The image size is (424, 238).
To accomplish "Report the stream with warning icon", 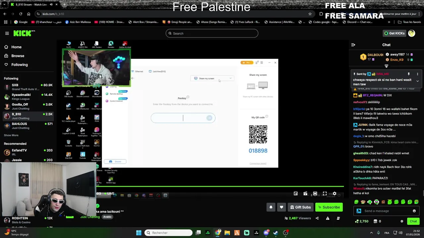I will (x=328, y=218).
